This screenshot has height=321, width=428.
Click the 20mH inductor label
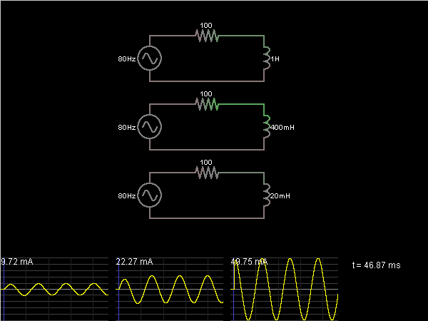(x=280, y=196)
